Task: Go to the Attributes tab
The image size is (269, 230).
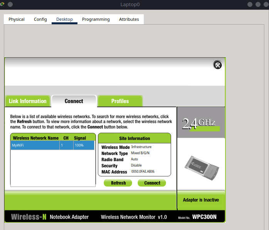Action: tap(129, 19)
